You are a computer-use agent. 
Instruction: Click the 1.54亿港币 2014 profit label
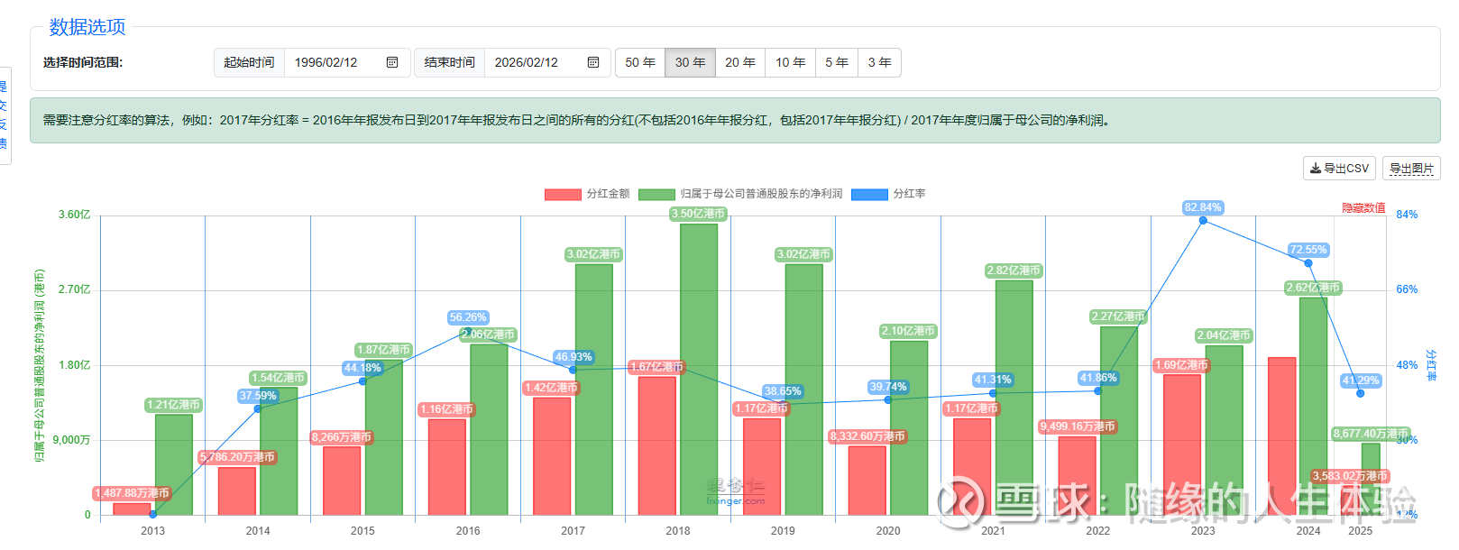click(x=279, y=378)
